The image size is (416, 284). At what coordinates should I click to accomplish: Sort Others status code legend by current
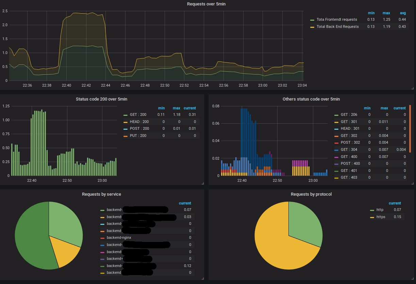pos(400,108)
